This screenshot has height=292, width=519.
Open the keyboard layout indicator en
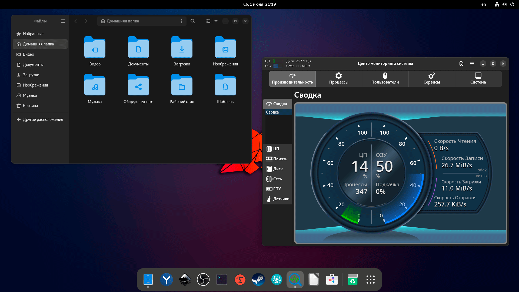pos(484,4)
